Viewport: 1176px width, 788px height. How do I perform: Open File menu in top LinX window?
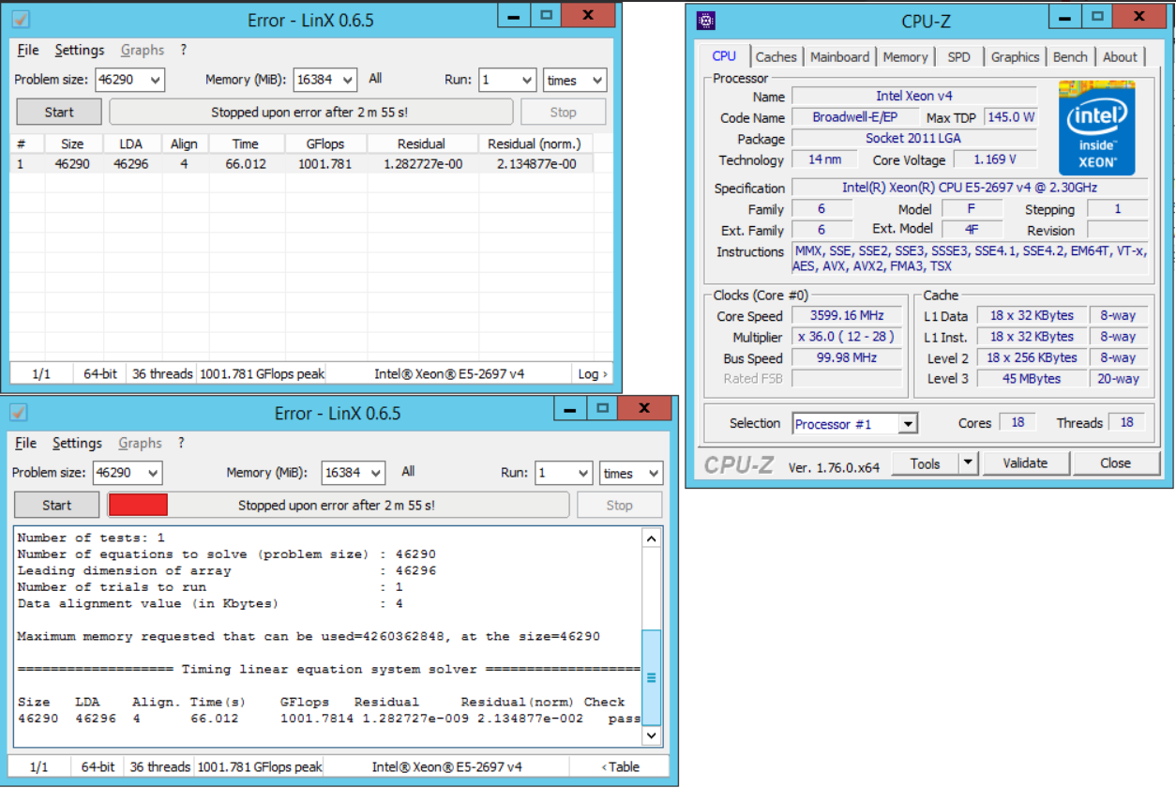coord(27,50)
